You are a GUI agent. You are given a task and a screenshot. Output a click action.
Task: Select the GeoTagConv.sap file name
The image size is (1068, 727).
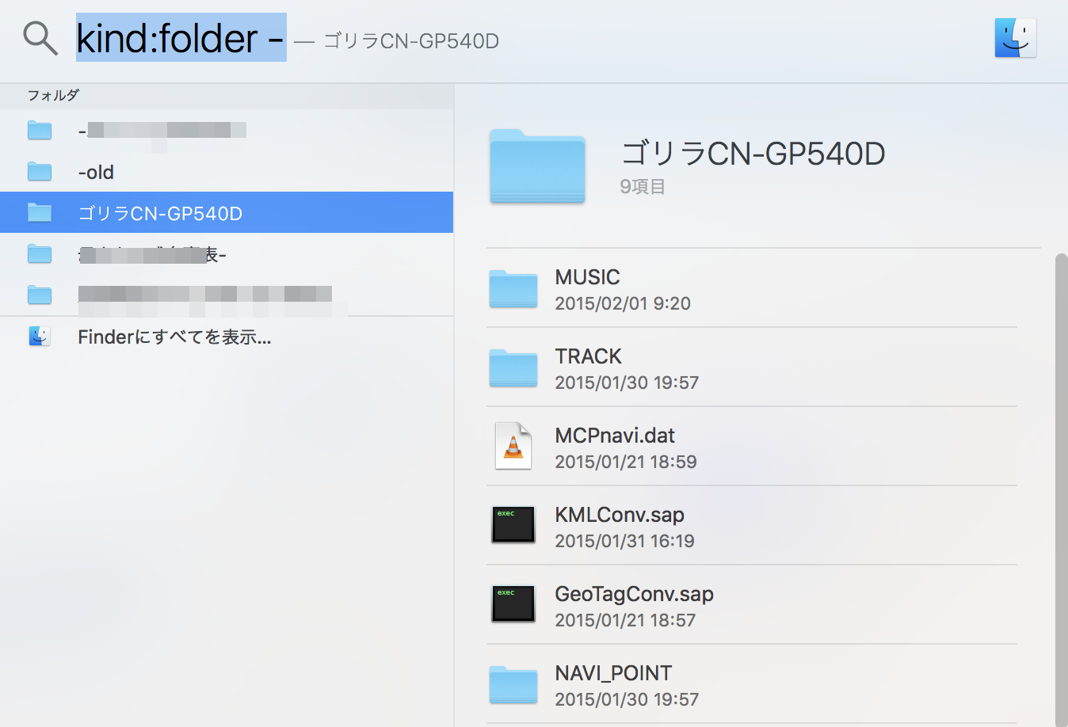click(x=634, y=594)
